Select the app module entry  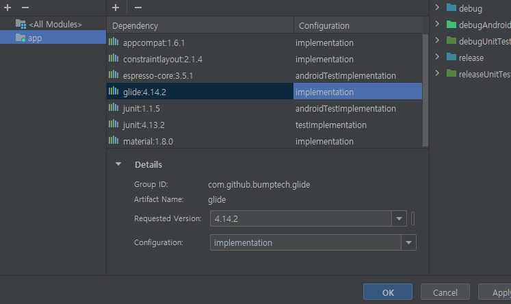click(x=53, y=38)
